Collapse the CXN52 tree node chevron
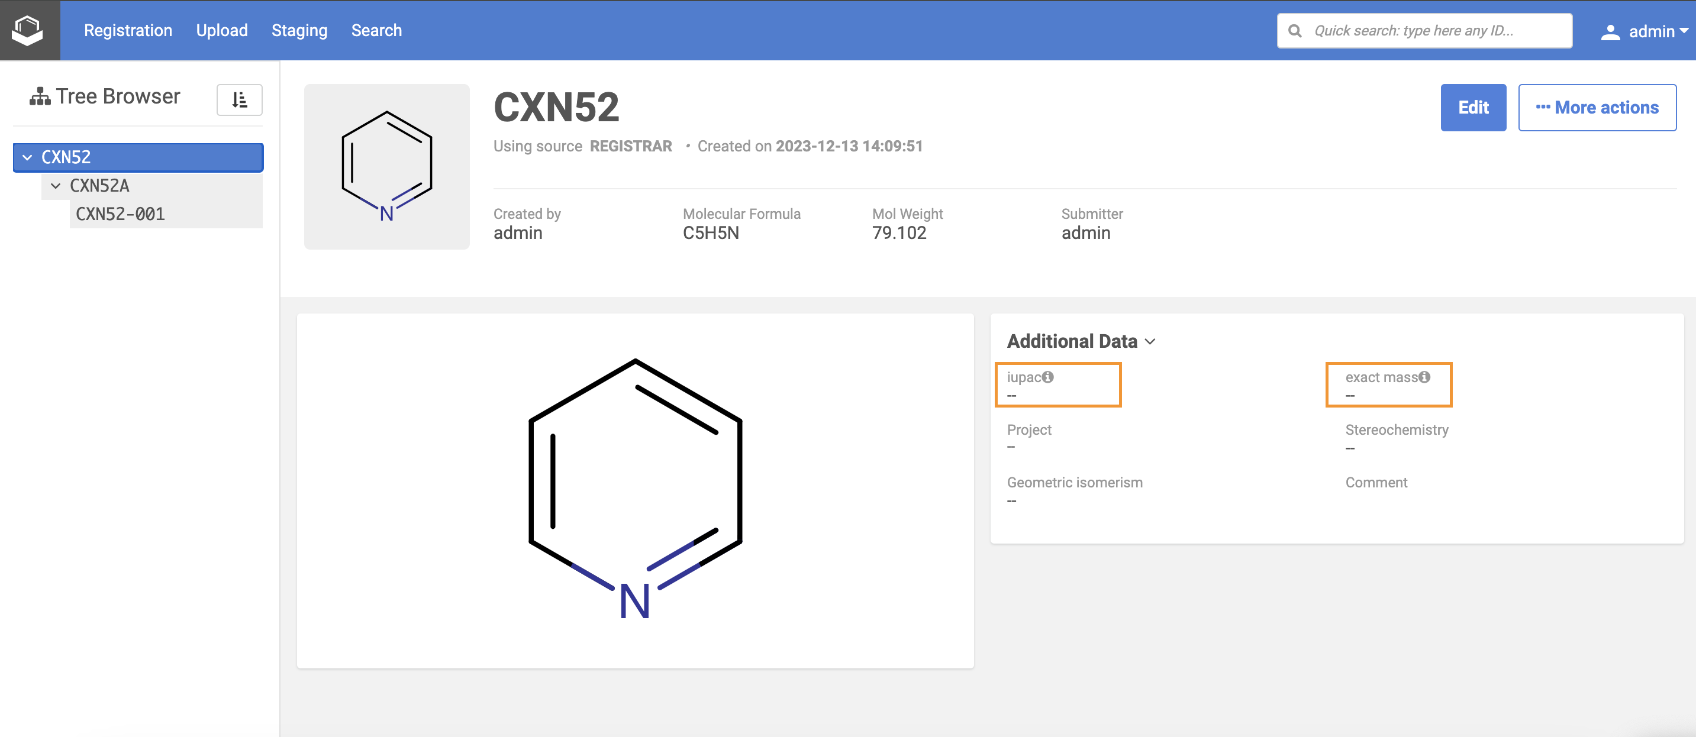1696x737 pixels. (28, 158)
